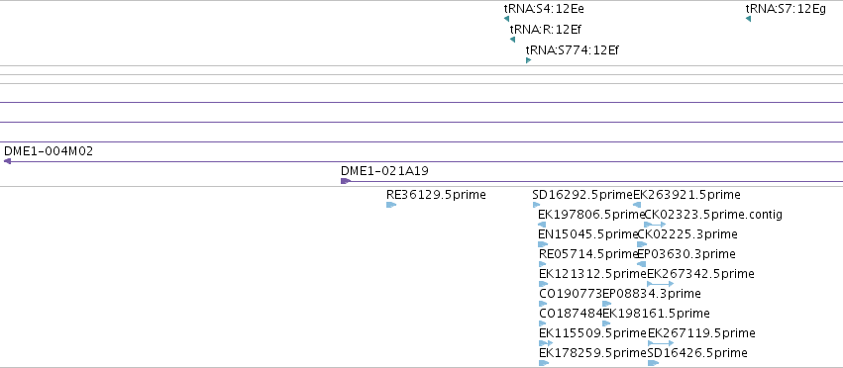Select the EK178259.5prime bottom arrow
The image size is (843, 368).
pos(544,363)
